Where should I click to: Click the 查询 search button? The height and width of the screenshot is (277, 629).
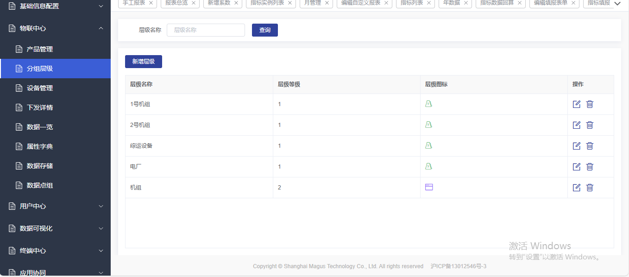click(265, 30)
